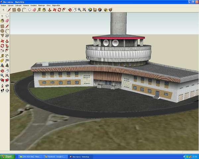This screenshot has width=199, height=159.
Task: Select Eraser in left tool palette
Action: (7, 21)
